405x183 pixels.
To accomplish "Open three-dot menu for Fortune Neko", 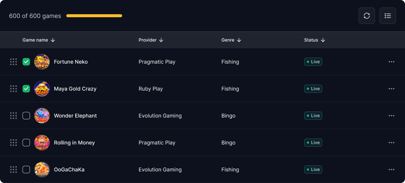I will point(392,62).
